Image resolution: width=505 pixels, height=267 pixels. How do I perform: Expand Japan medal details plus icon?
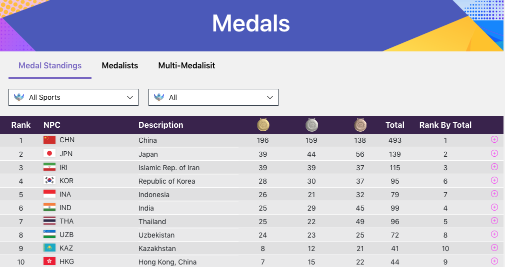point(494,153)
